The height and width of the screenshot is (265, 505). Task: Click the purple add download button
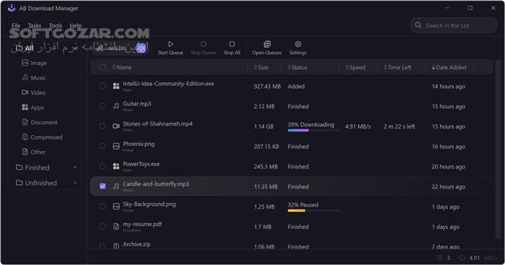coord(141,48)
